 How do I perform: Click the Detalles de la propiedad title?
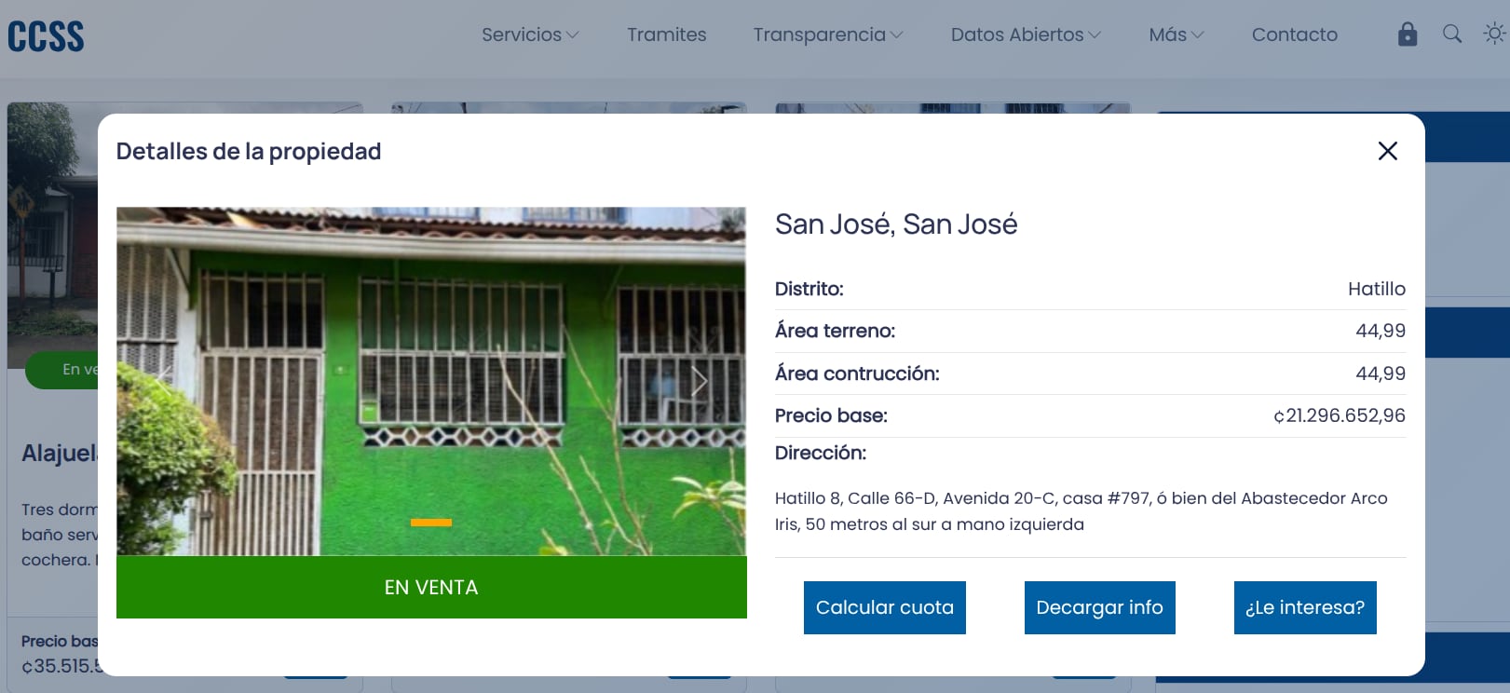pos(249,151)
